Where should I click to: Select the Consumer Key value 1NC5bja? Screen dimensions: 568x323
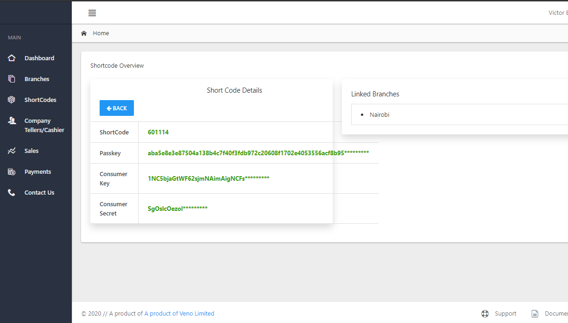208,178
